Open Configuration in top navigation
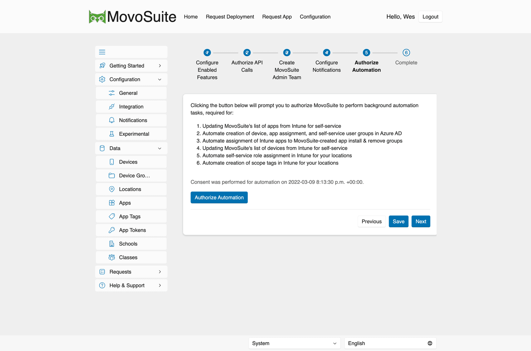The image size is (531, 351). click(315, 17)
